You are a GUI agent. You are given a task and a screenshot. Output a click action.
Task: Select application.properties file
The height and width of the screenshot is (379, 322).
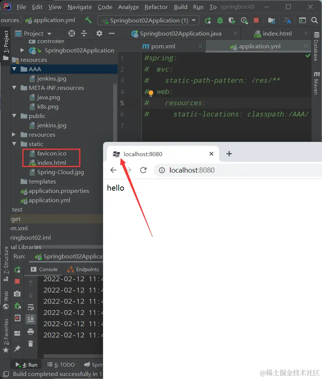click(x=59, y=191)
